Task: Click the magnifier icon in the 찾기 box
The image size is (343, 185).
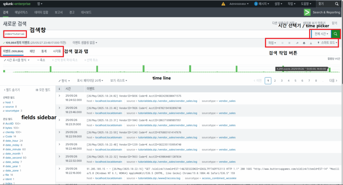Action: point(337,4)
